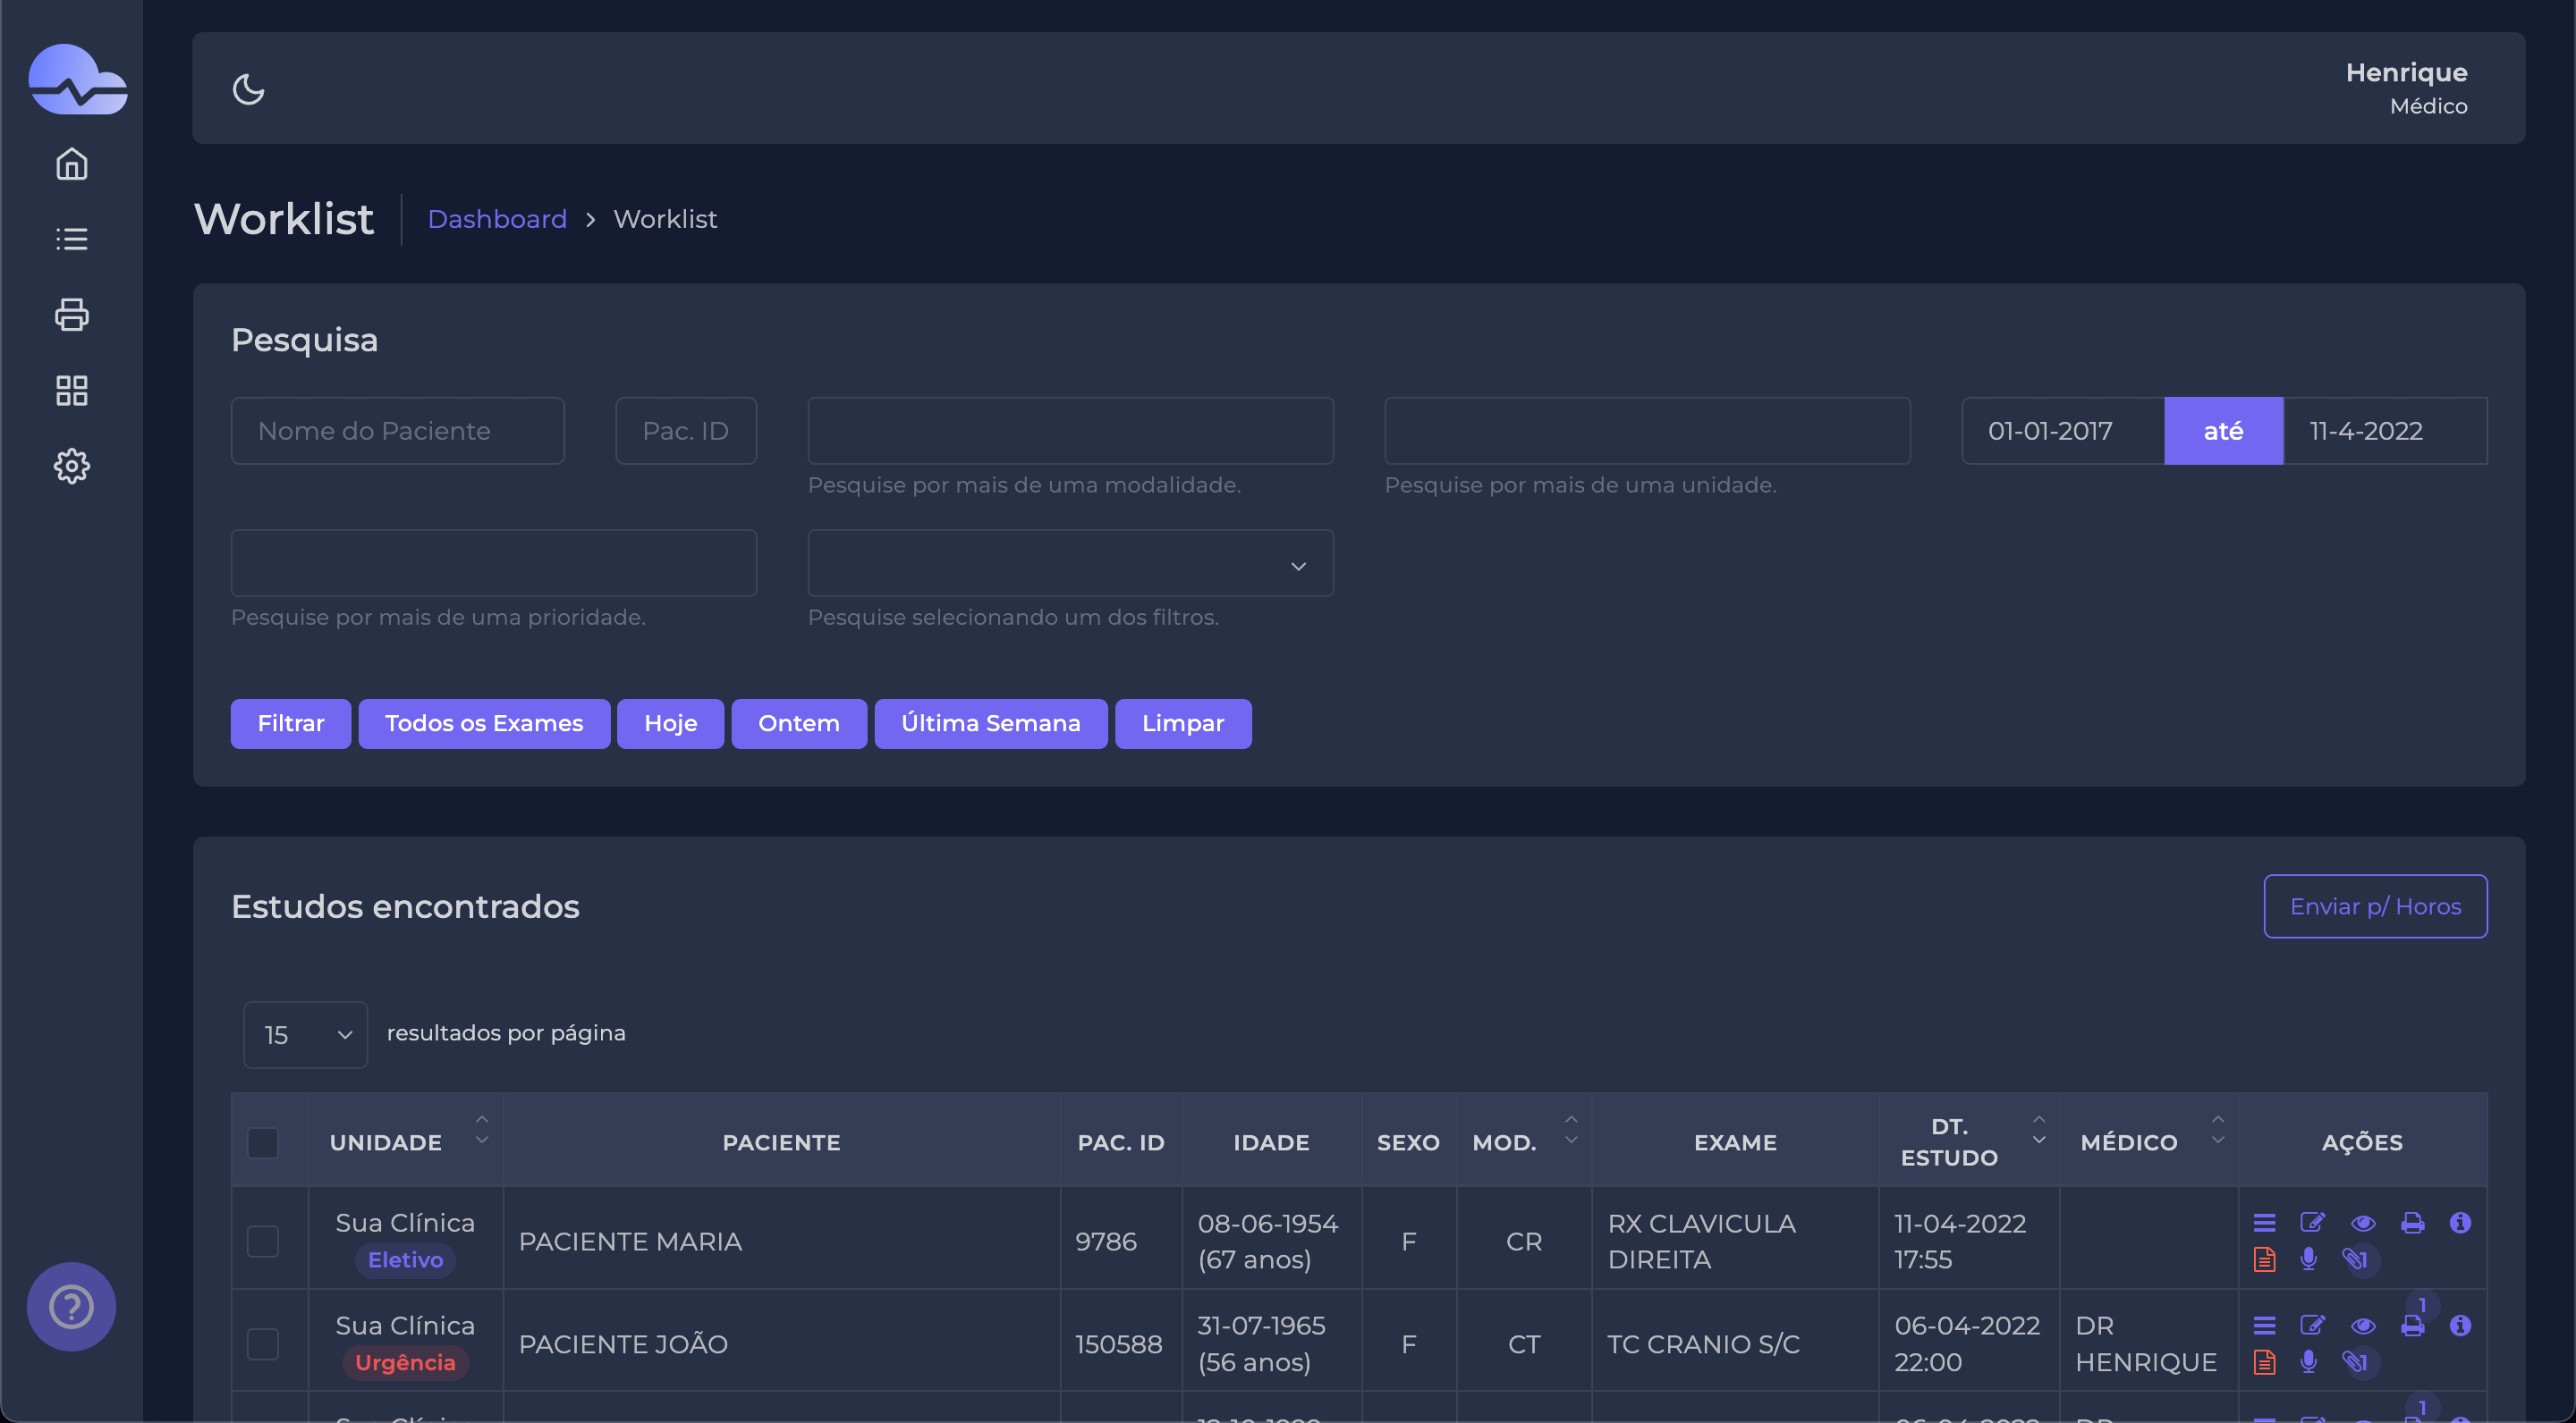The height and width of the screenshot is (1423, 2576).
Task: Navigate to Dashboard via the breadcrumb
Action: point(497,219)
